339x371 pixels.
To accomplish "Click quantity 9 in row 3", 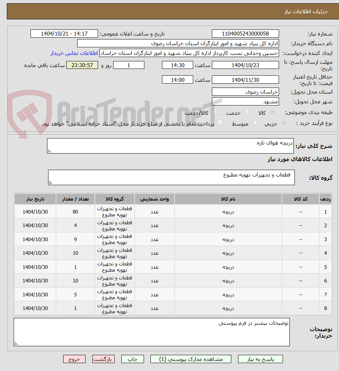I will click(x=75, y=239).
